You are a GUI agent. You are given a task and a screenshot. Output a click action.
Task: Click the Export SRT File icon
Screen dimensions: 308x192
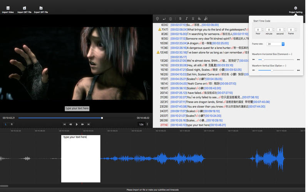click(41, 8)
